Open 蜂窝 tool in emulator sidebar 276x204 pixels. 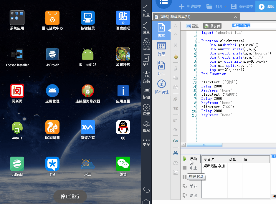[146, 127]
